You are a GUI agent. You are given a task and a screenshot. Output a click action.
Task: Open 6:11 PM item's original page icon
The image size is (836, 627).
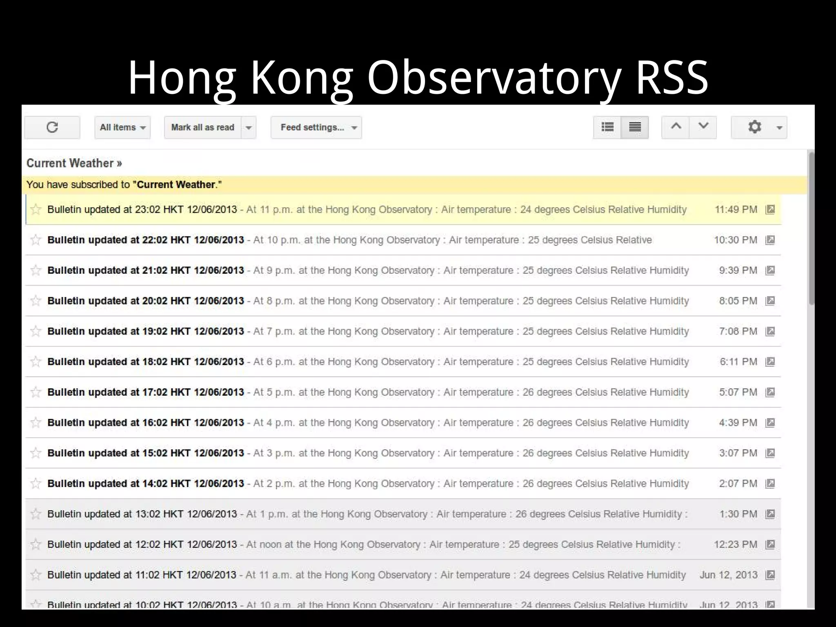click(x=770, y=361)
